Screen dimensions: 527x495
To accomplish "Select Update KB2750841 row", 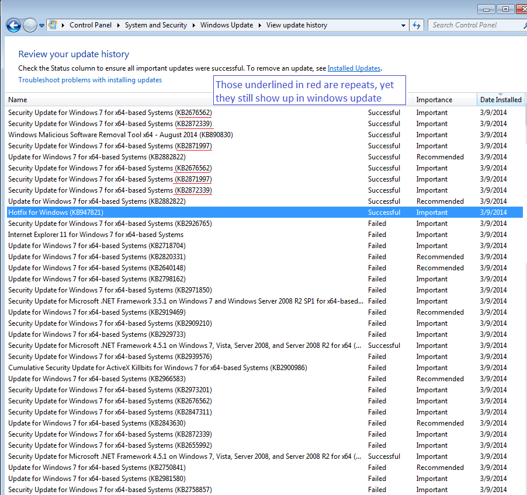I will coord(265,467).
